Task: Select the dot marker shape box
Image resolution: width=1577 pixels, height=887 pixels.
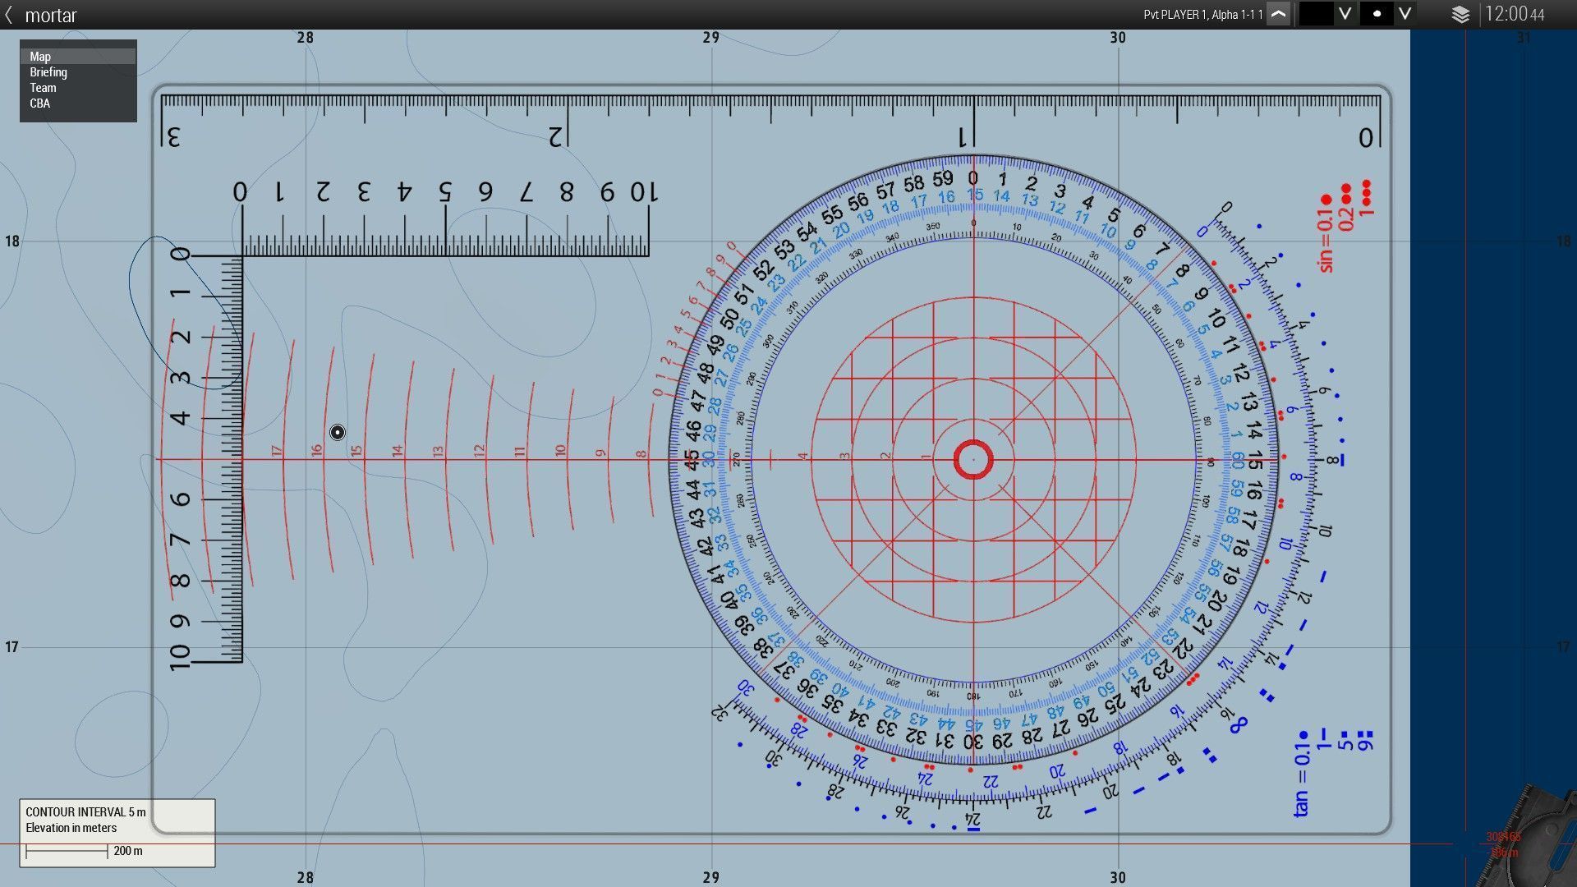Action: click(1377, 14)
